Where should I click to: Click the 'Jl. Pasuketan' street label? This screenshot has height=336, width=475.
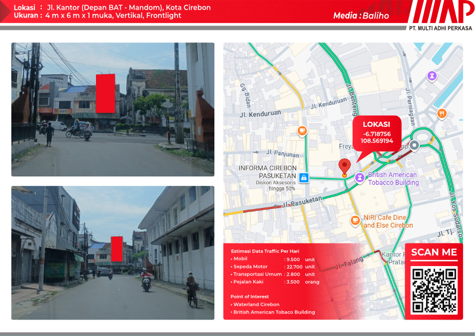point(302,202)
